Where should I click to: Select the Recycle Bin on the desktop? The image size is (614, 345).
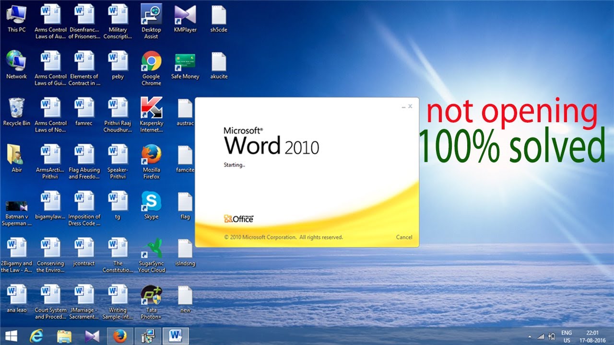coord(16,112)
